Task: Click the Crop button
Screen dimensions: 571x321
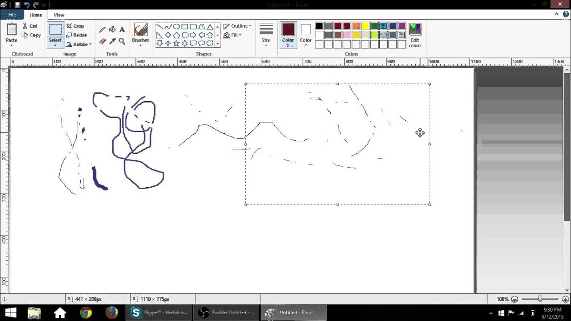Action: click(x=75, y=26)
